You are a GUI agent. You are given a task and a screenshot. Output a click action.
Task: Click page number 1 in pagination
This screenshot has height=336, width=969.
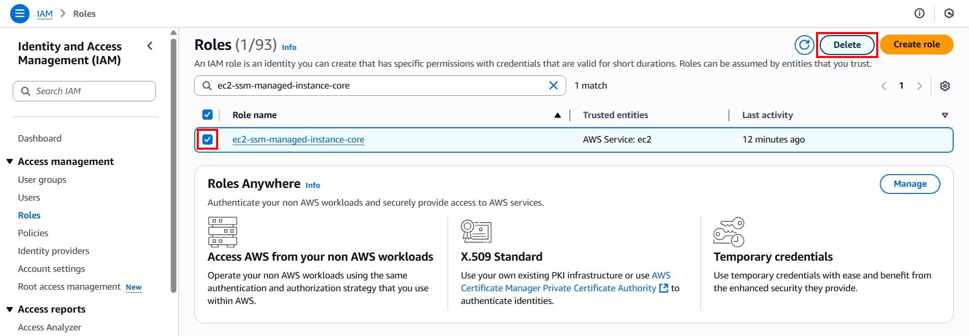[901, 86]
